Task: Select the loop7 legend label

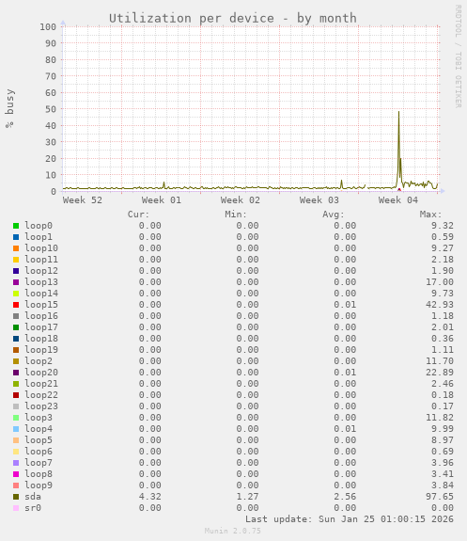Action: (x=39, y=463)
